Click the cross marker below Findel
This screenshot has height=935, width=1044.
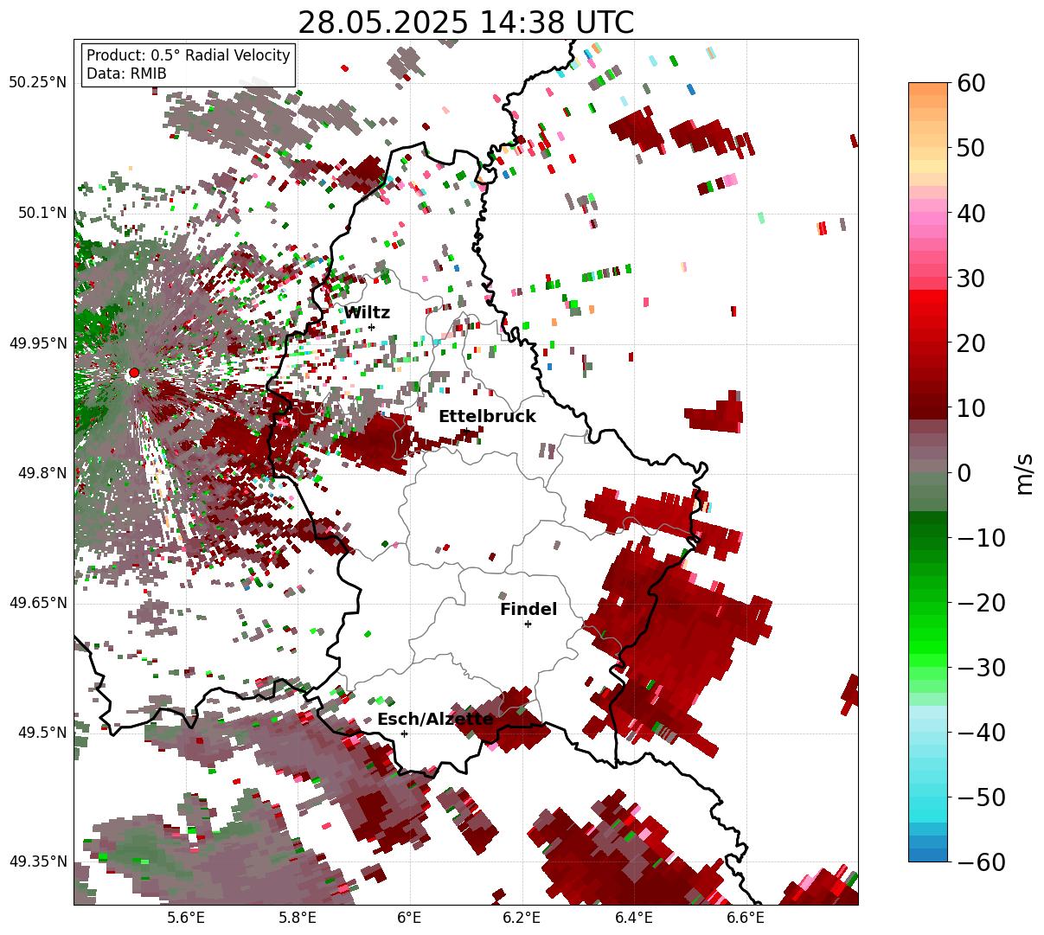coord(528,624)
